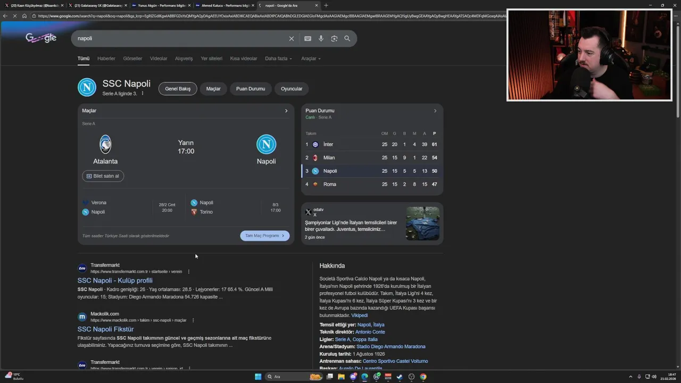681x383 pixels.
Task: Open Task View from the taskbar
Action: [x=329, y=377]
